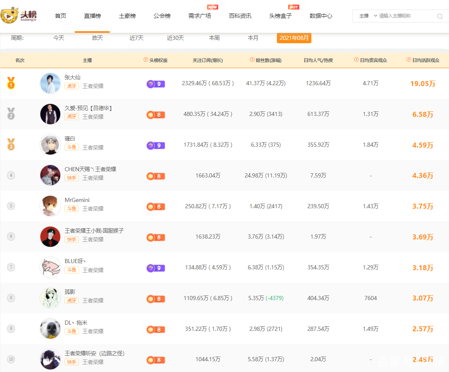Click the orange weight 8 badge for MrGemini
Image resolution: width=449 pixels, height=372 pixels.
[155, 207]
